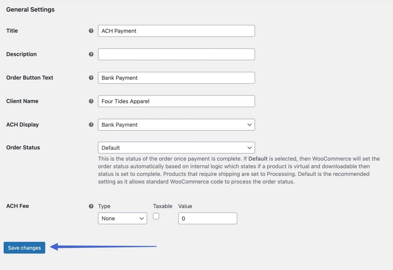Viewport: 393px width, 270px height.
Task: Expand the ACH Display dropdown
Action: (176, 125)
